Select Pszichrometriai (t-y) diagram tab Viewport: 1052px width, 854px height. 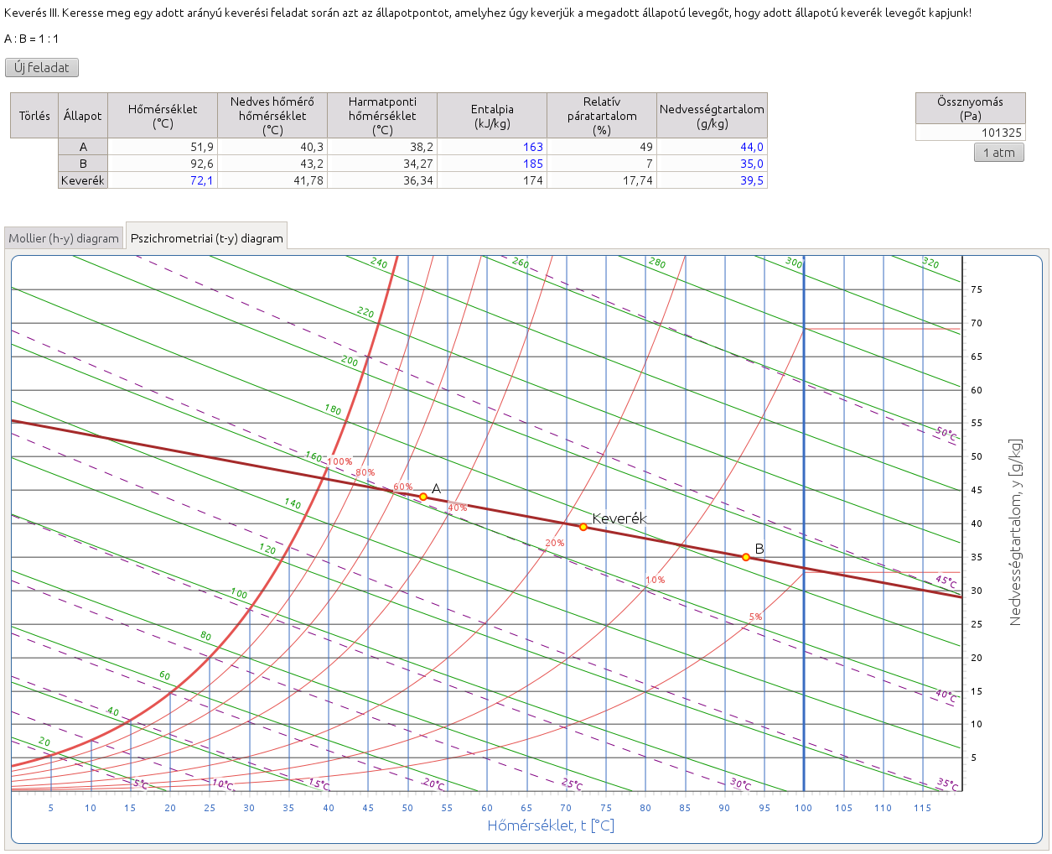(206, 238)
